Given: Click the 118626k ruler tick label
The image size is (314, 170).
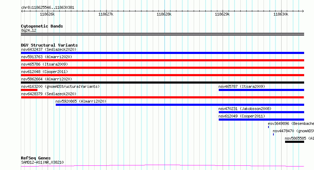Looking at the screenshot, I should tap(47, 14).
